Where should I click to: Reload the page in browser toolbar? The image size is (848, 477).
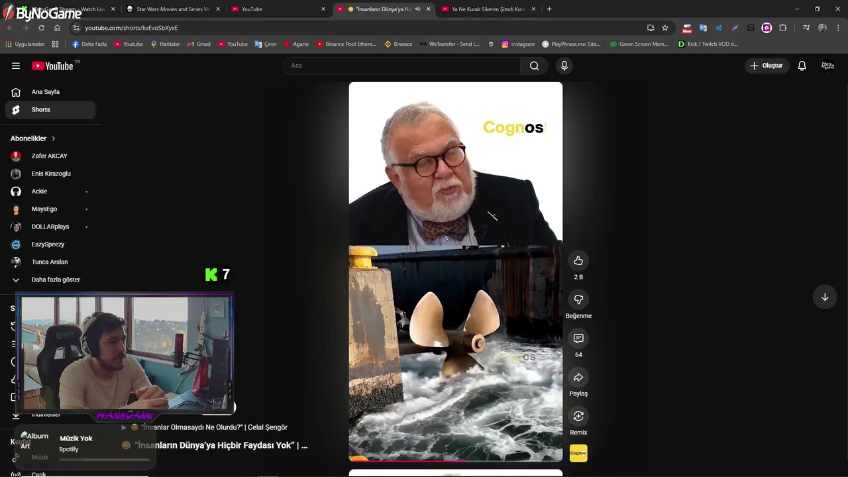click(x=41, y=28)
